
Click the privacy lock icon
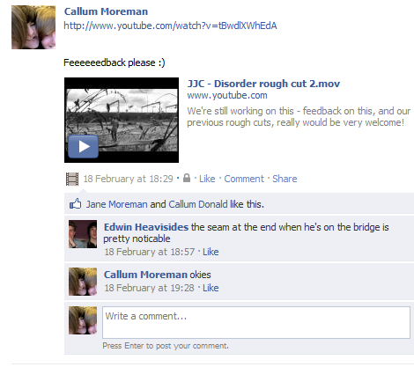coord(187,178)
